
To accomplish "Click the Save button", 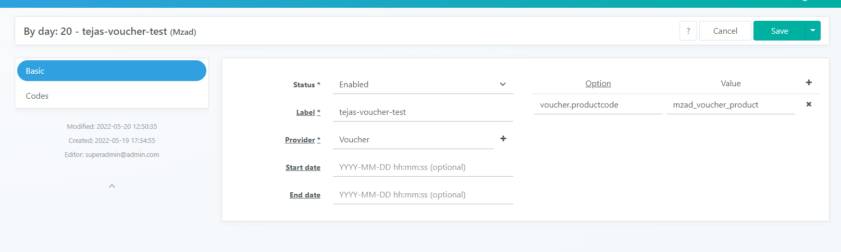I will (x=780, y=31).
